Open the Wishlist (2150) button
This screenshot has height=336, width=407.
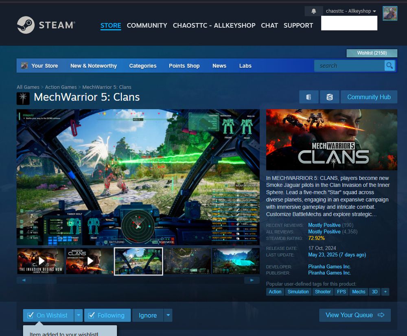(x=372, y=53)
